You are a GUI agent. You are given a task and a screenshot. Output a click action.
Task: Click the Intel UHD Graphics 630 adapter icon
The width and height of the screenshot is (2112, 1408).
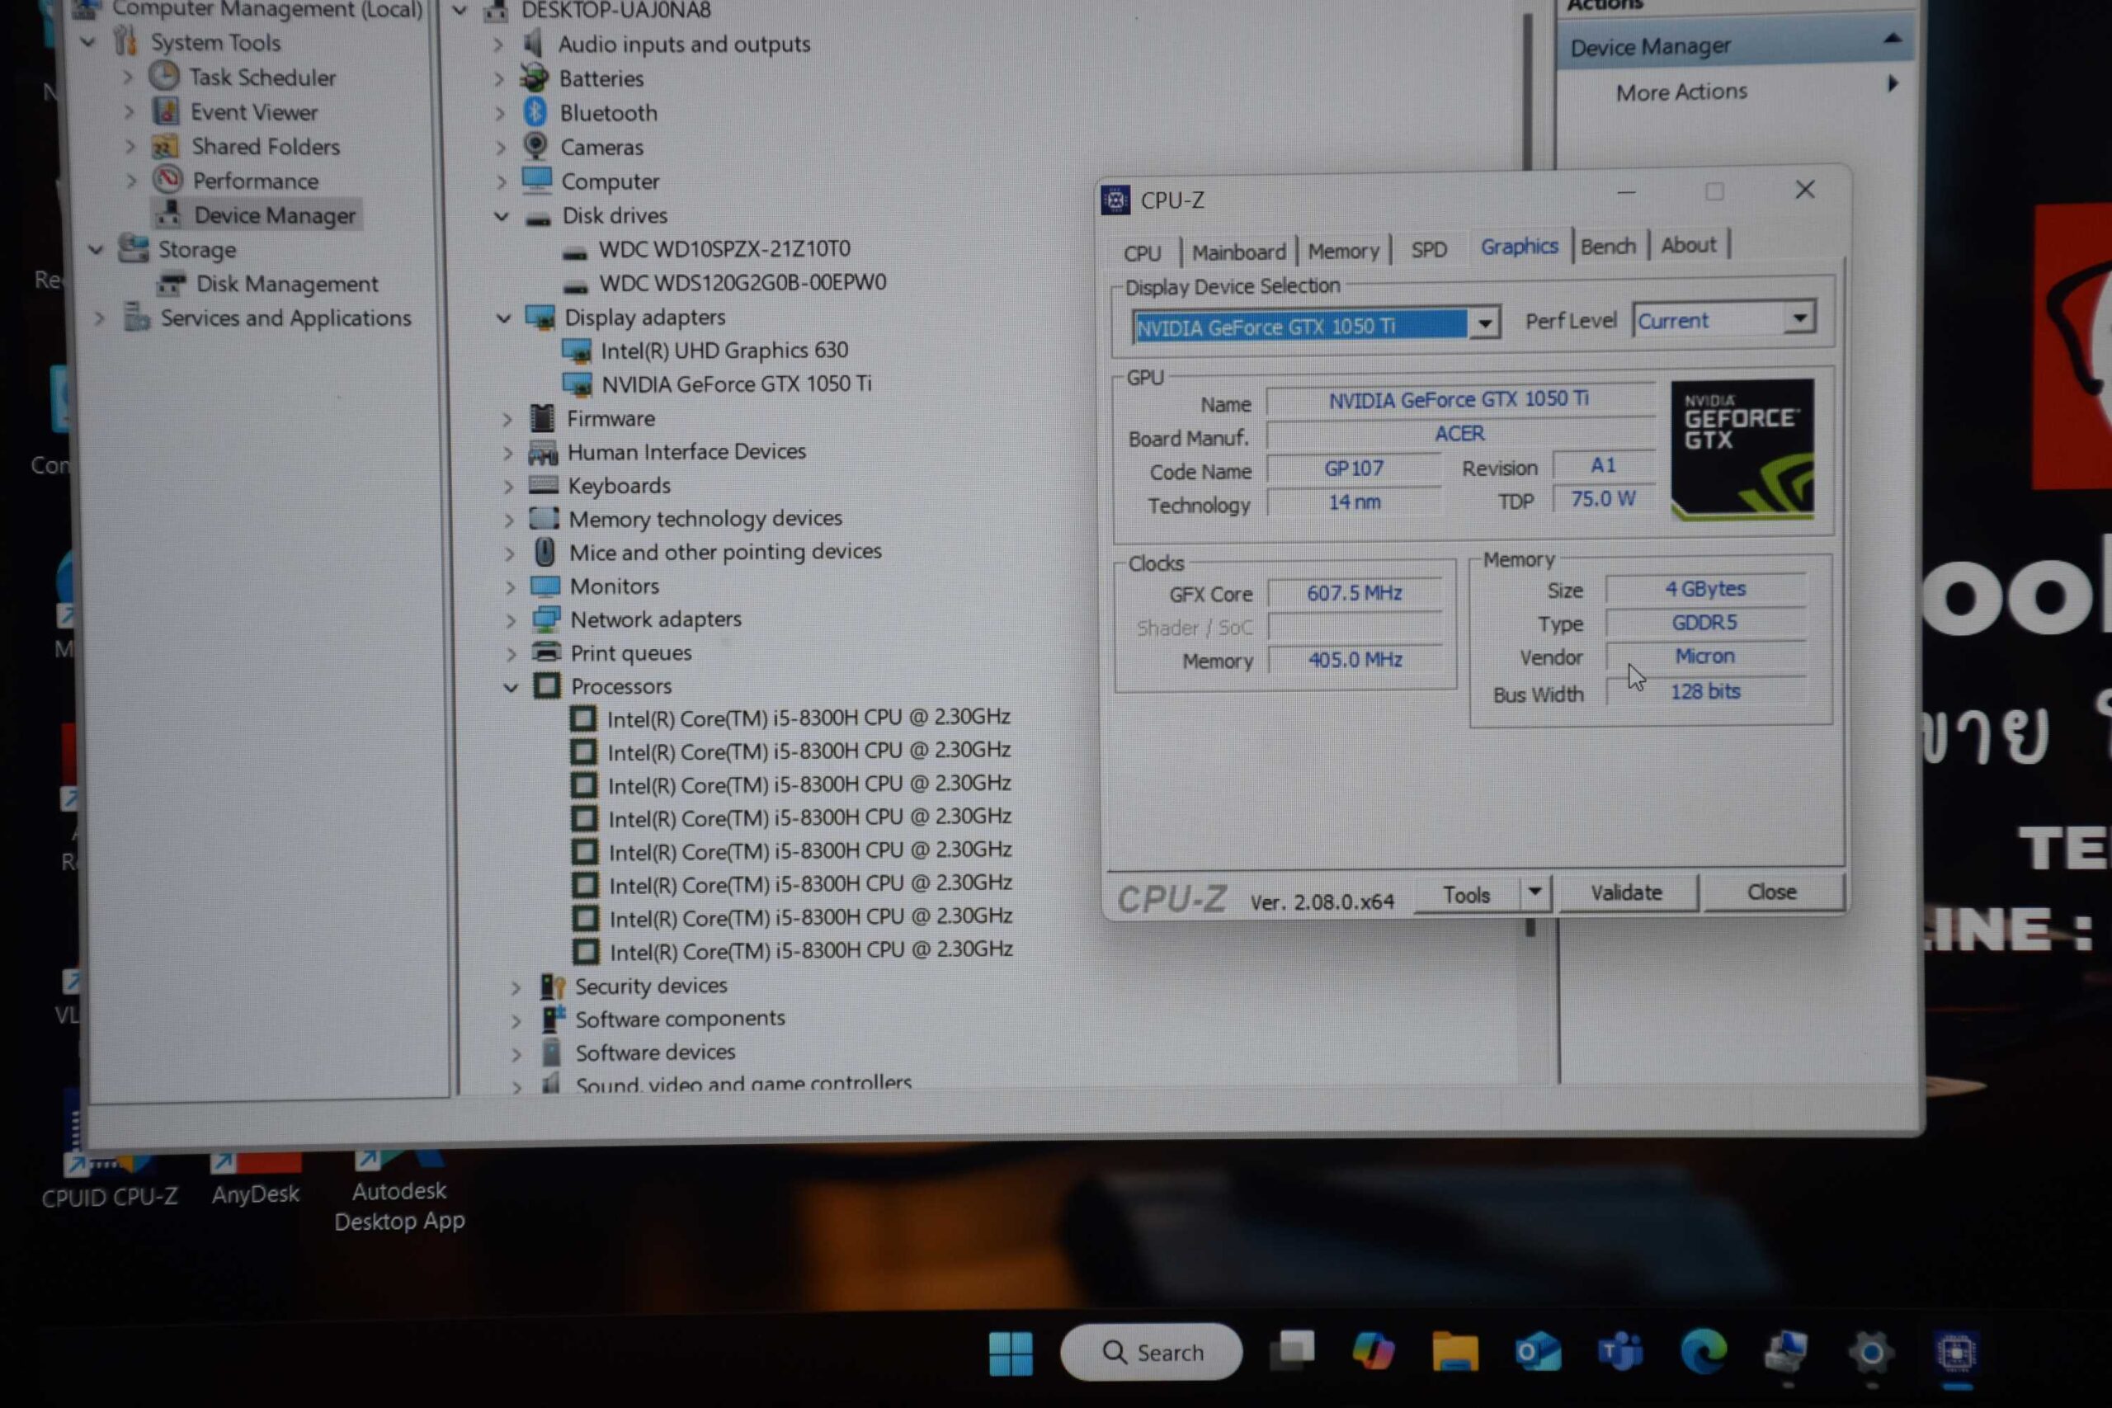[x=577, y=351]
